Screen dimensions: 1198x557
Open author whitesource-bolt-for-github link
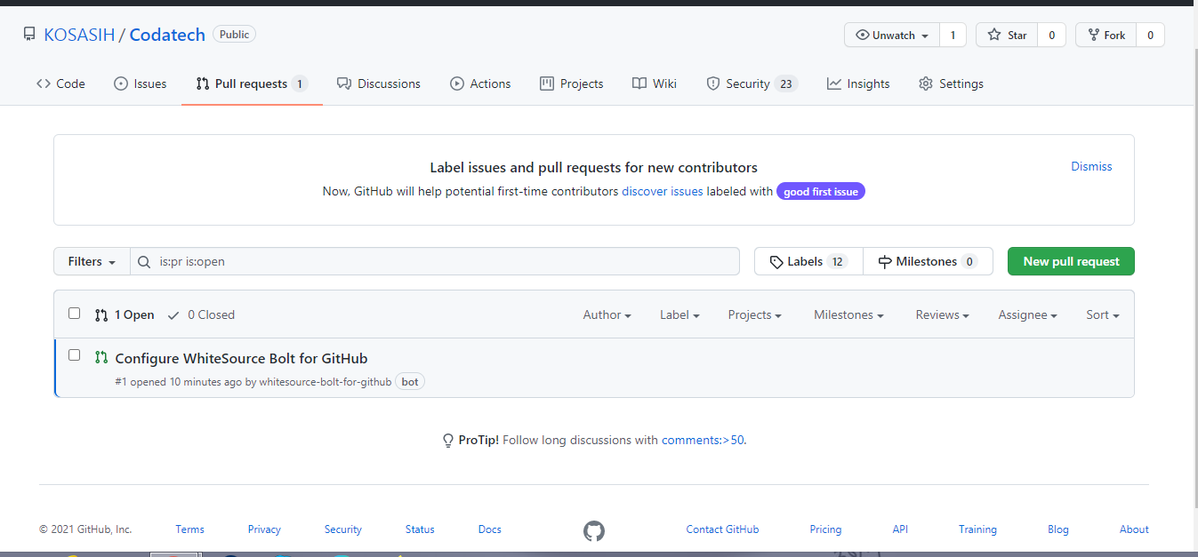coord(326,381)
